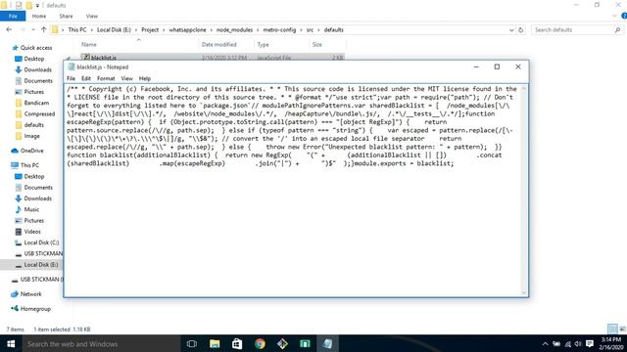
Task: Select Local Disk (E:) in sidebar
Action: 37,265
